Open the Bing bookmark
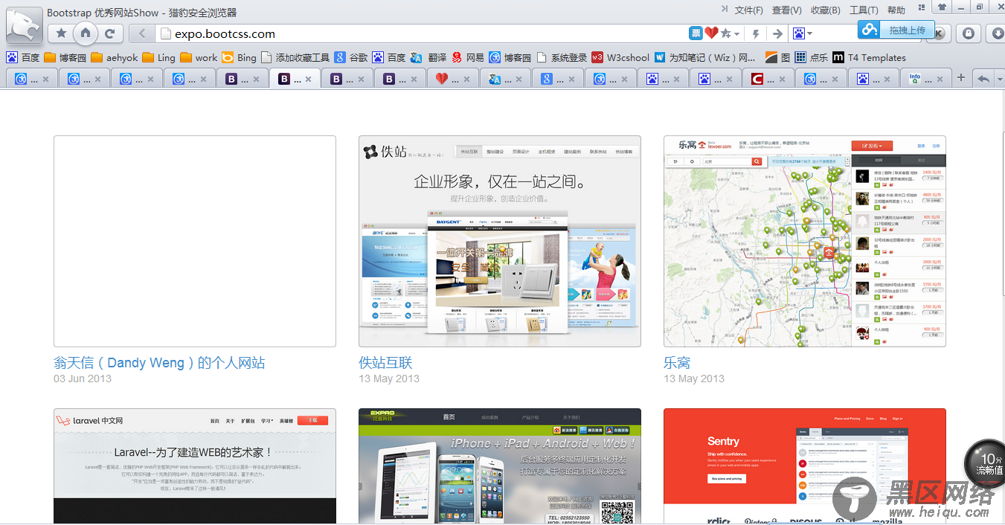The width and height of the screenshot is (1005, 525). pos(239,57)
